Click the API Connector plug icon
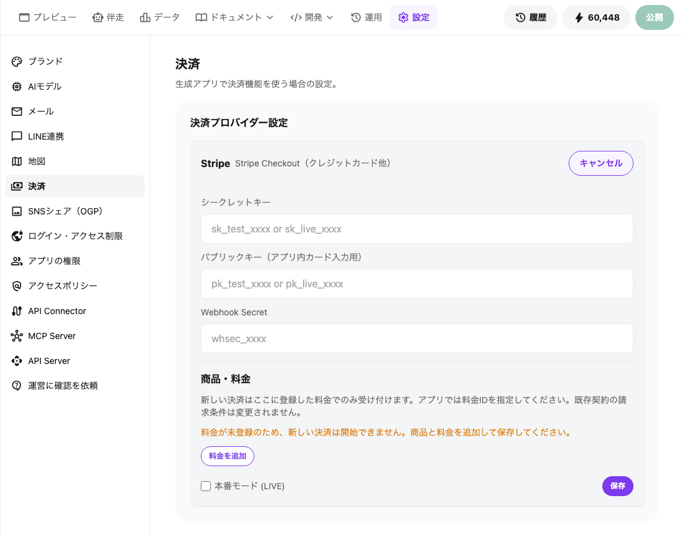This screenshot has height=536, width=684. tap(17, 311)
